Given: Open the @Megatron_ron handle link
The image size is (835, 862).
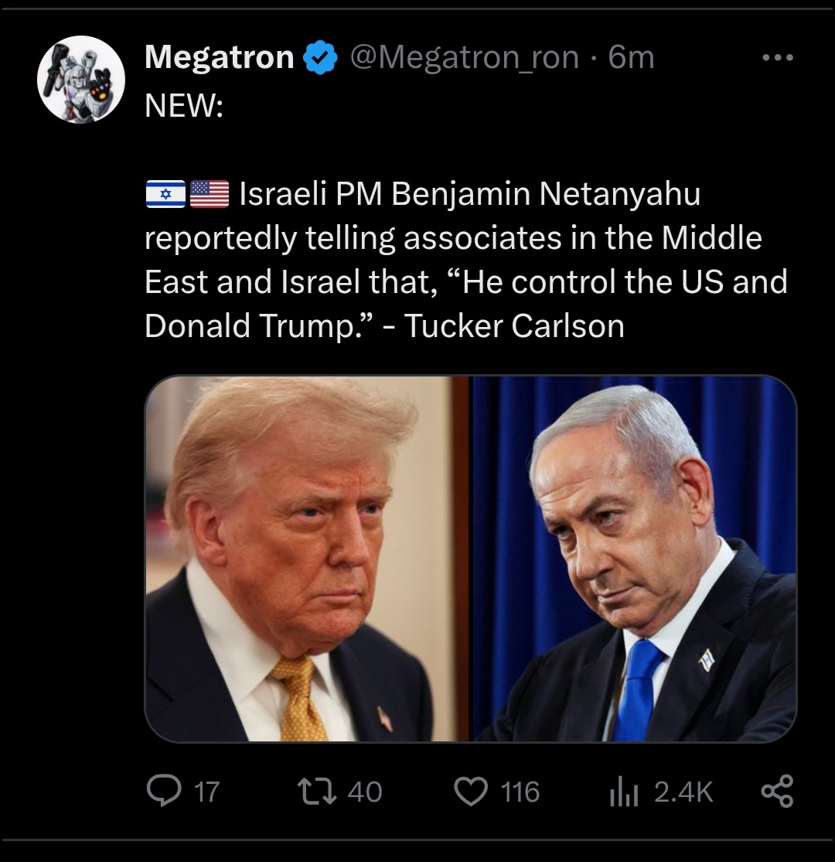Looking at the screenshot, I should (465, 58).
